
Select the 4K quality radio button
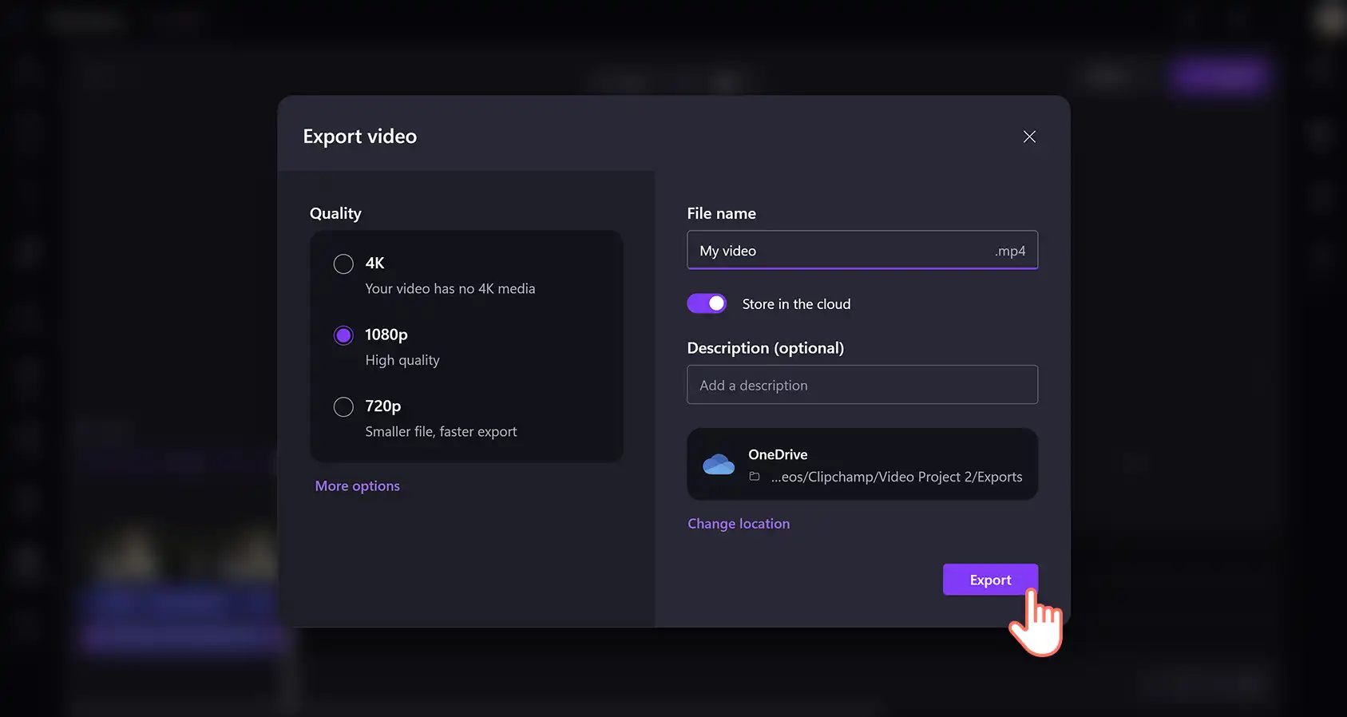pyautogui.click(x=343, y=263)
